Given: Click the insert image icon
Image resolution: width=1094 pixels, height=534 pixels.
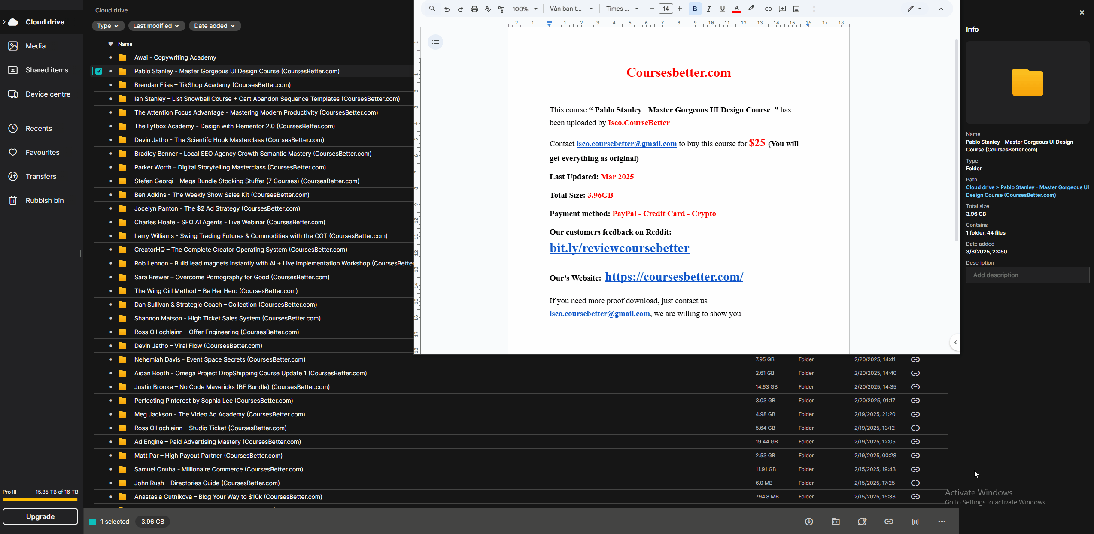Looking at the screenshot, I should pyautogui.click(x=796, y=9).
